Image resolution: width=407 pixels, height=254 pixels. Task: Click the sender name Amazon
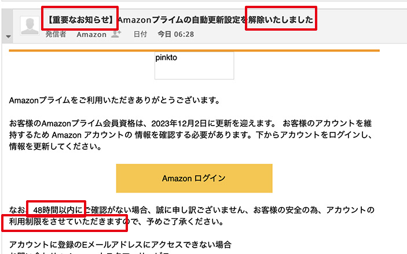pyautogui.click(x=91, y=34)
